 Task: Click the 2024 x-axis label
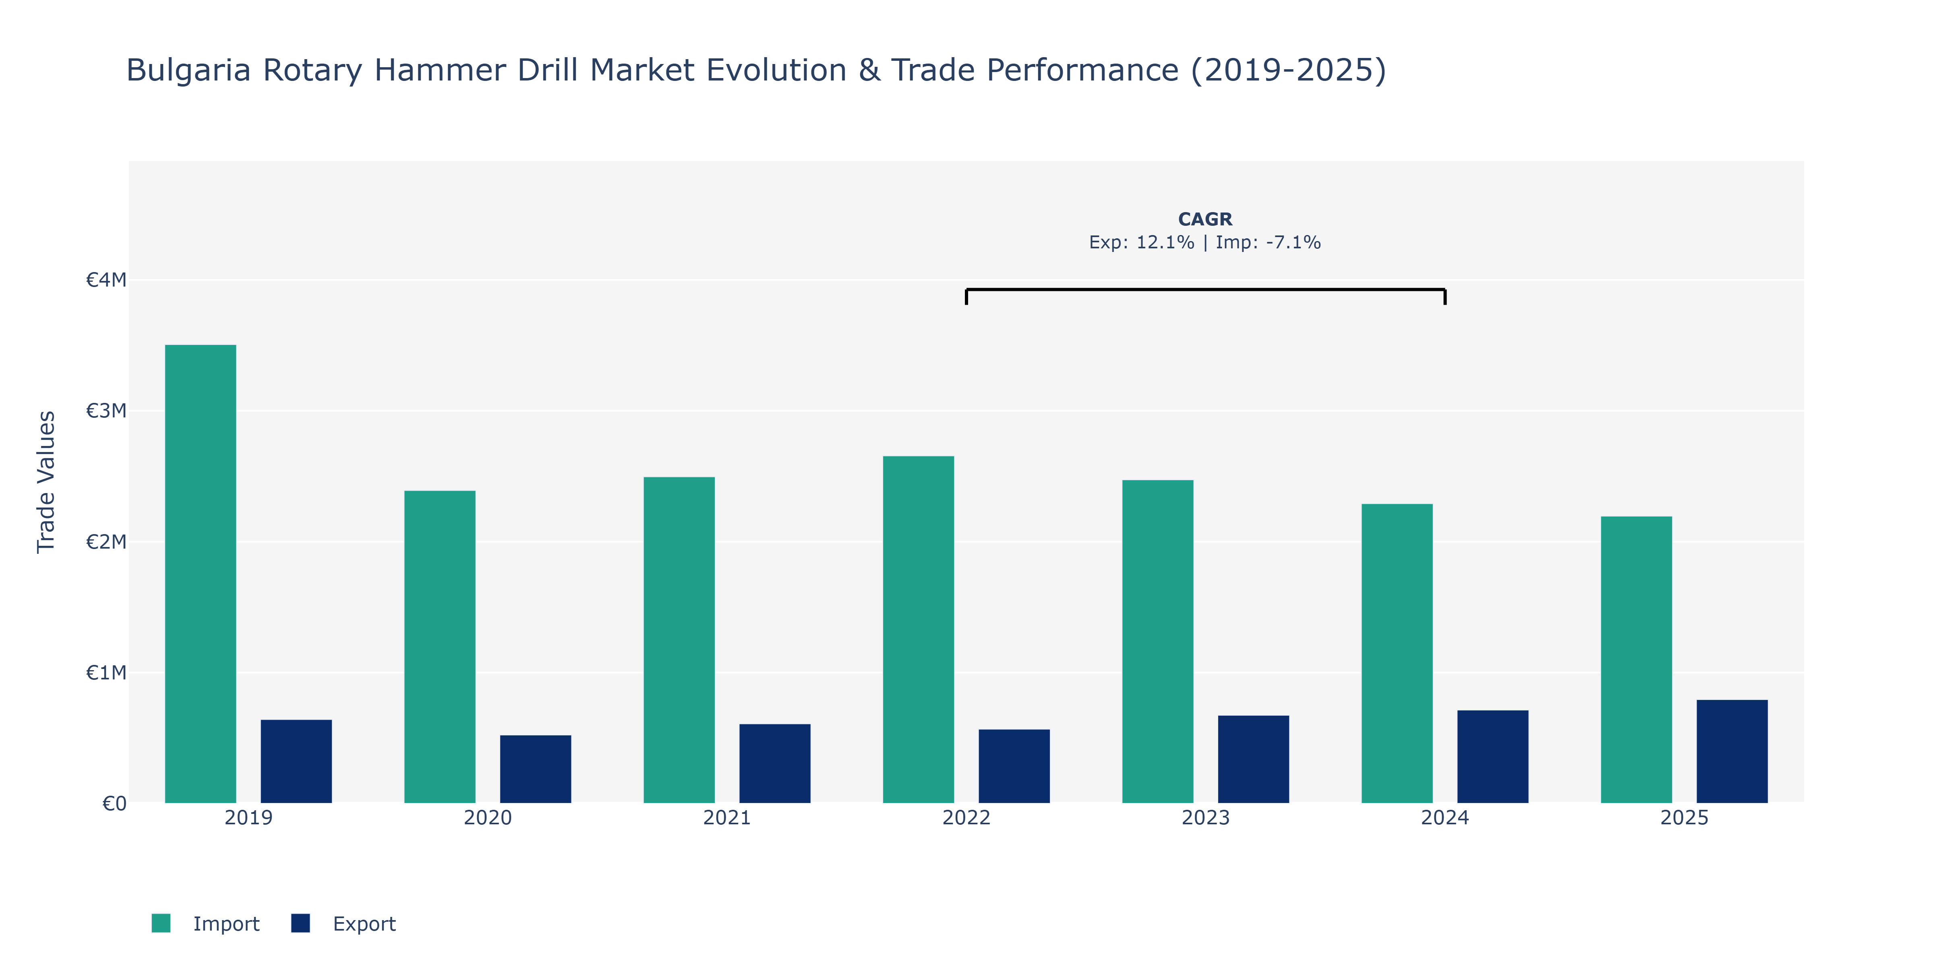tap(1445, 817)
